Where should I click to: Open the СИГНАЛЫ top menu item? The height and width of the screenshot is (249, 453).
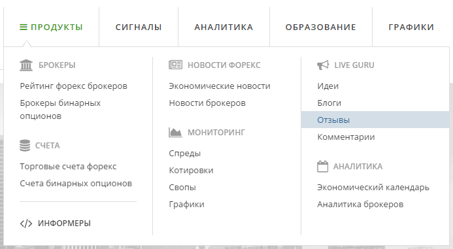pos(139,27)
